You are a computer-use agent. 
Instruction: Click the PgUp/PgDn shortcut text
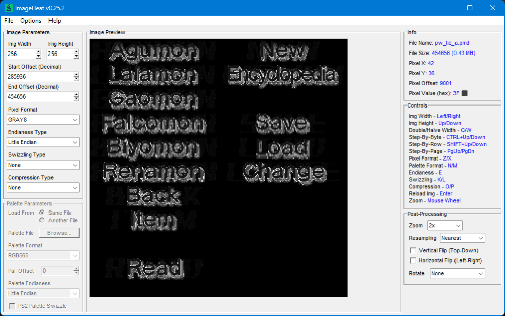pos(461,151)
